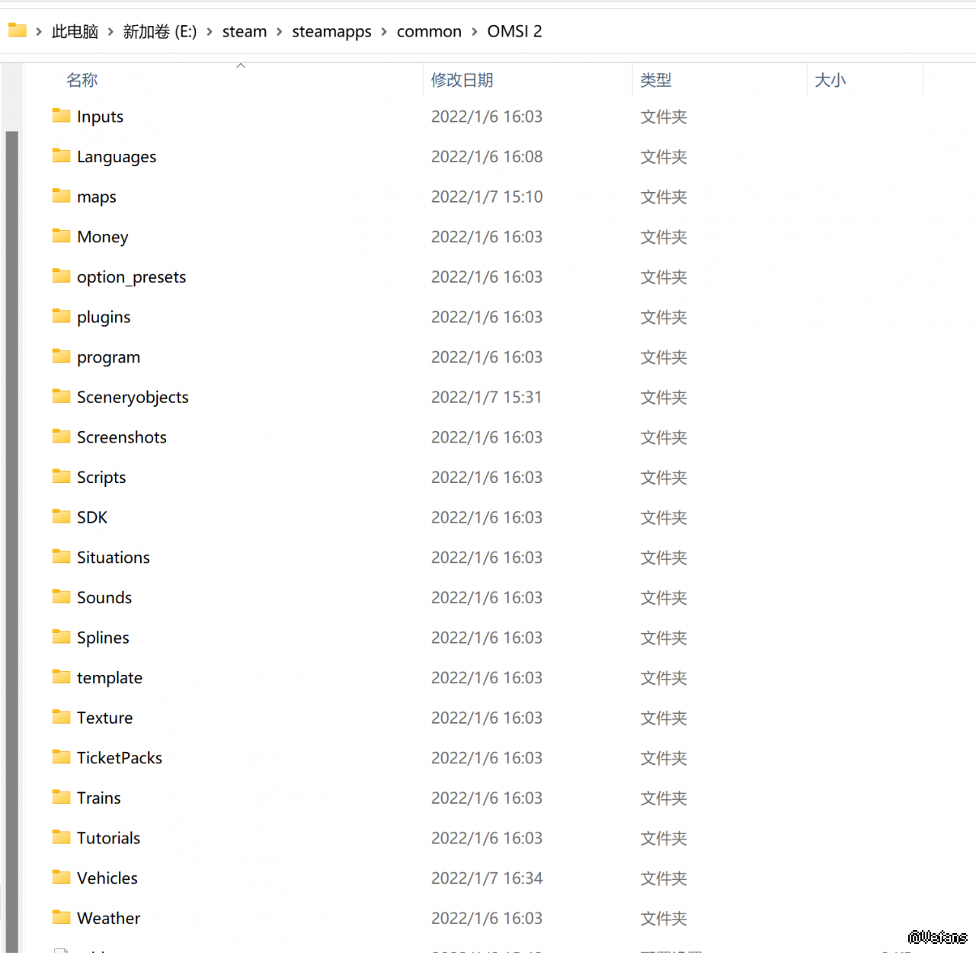
Task: Expand the chevron before 此电脑 in the address bar
Action: 39,31
